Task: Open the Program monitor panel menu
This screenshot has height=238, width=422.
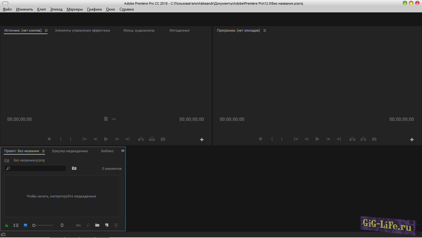Action: point(265,31)
